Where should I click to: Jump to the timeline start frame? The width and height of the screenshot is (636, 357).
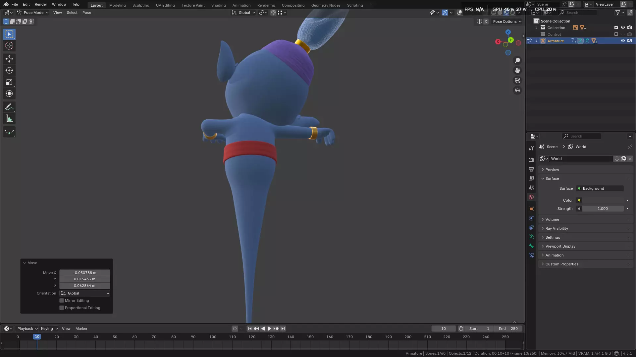[x=250, y=329]
